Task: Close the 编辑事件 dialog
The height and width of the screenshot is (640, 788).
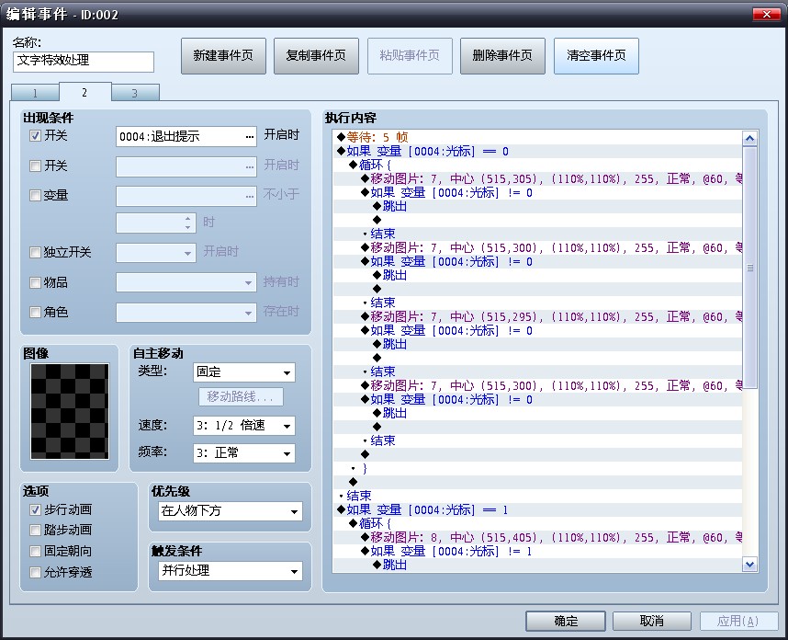Action: point(766,14)
